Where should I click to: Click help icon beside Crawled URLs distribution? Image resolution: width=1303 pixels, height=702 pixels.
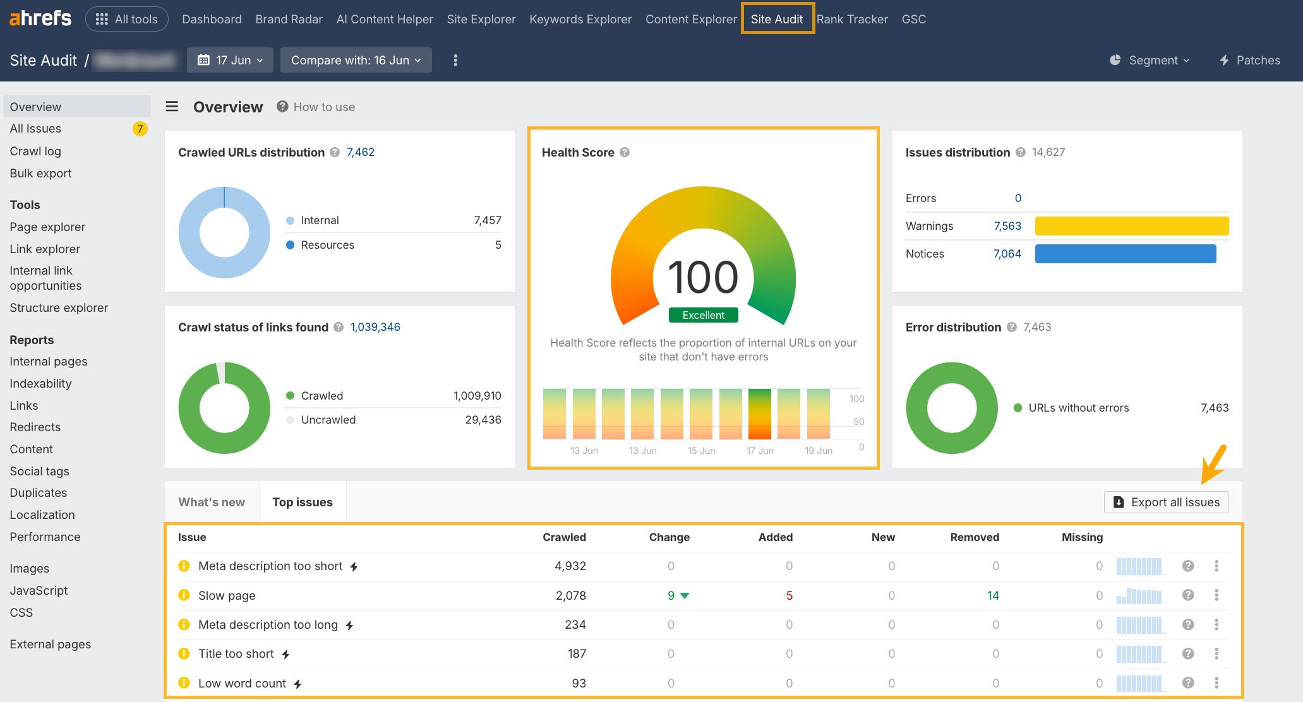[335, 152]
